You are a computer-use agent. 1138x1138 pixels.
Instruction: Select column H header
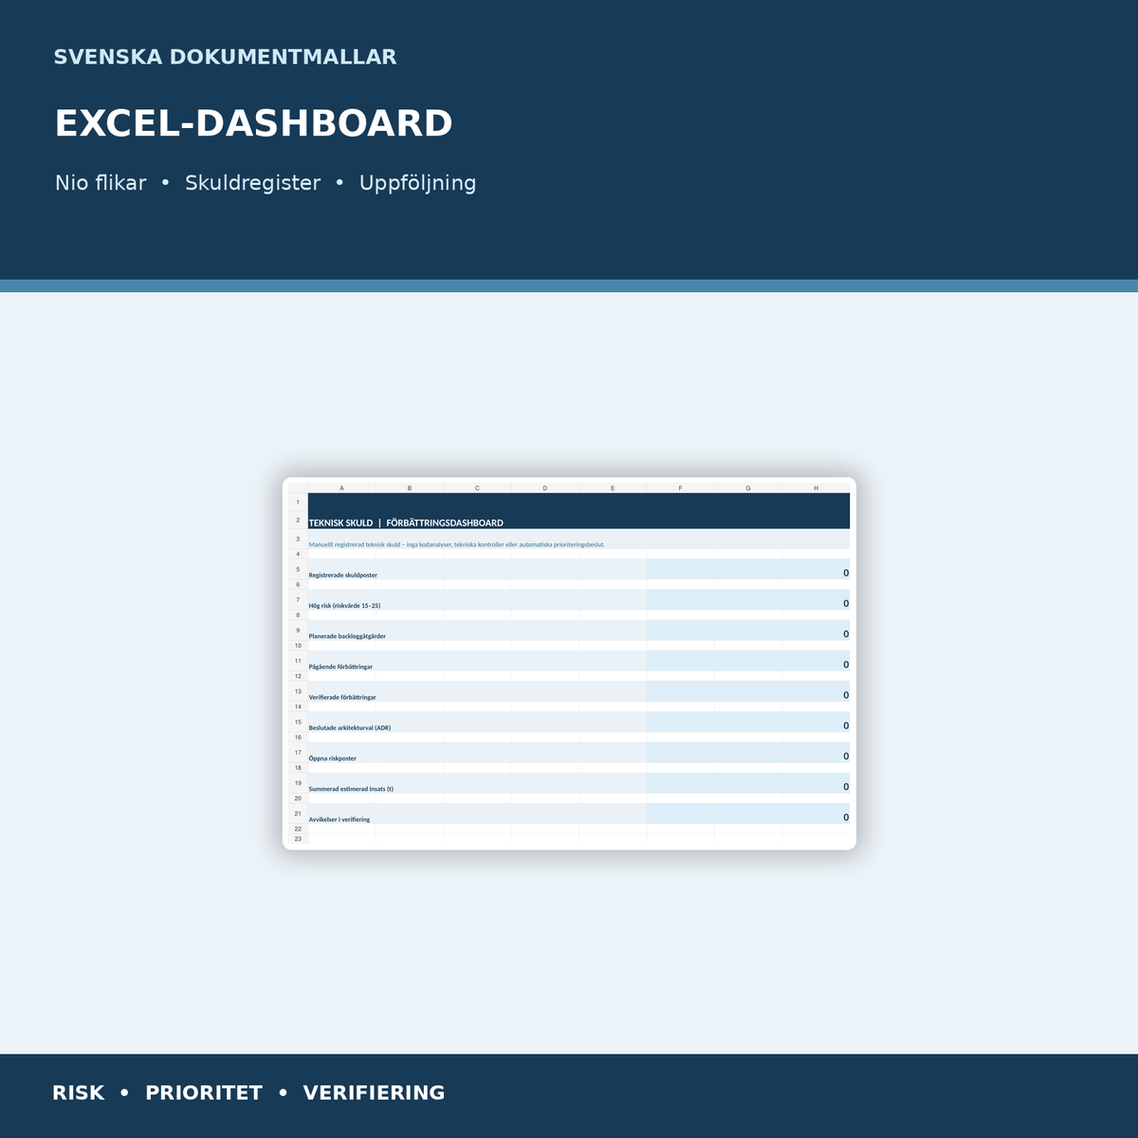tap(816, 487)
